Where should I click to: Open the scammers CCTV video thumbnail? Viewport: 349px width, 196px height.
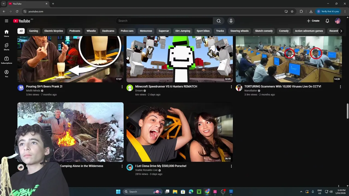tap(289, 59)
